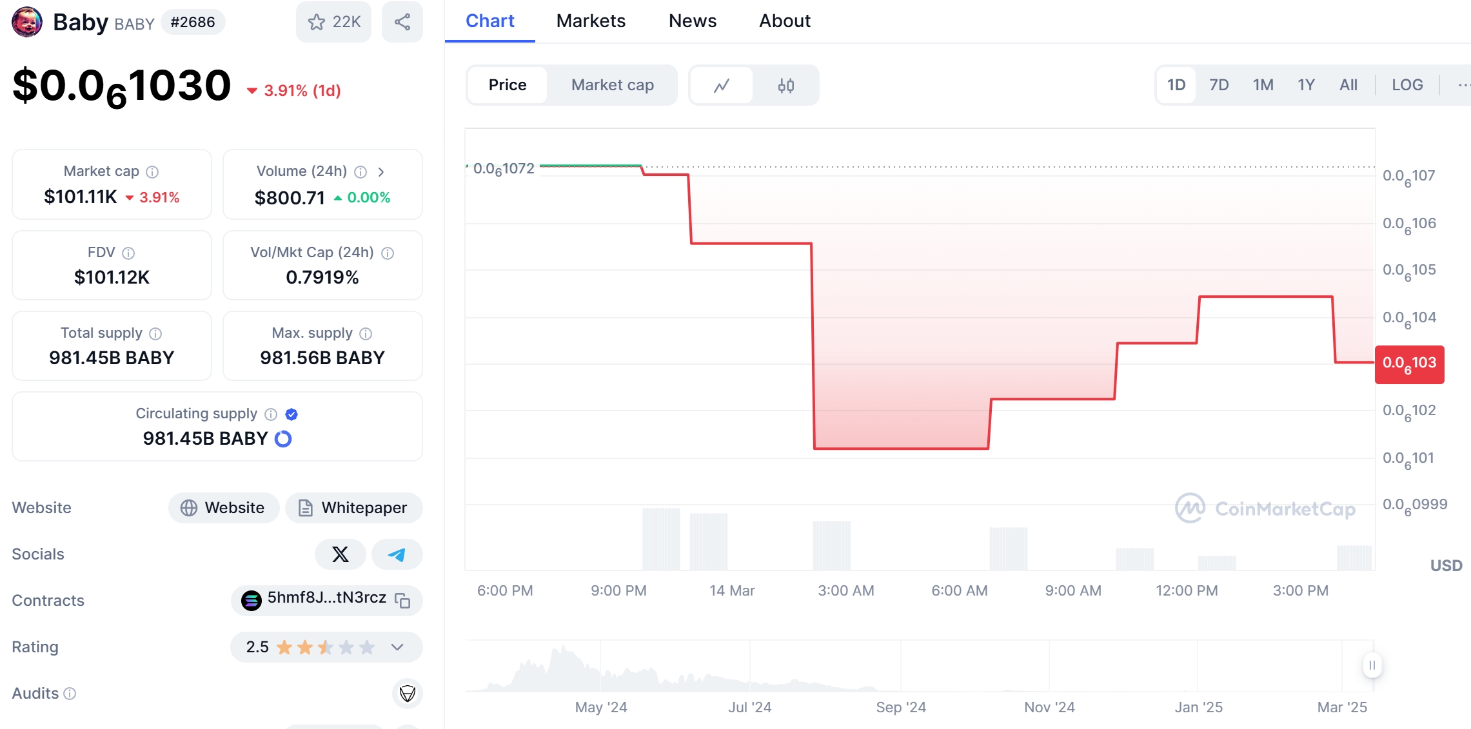Image resolution: width=1471 pixels, height=729 pixels.
Task: Click the 0.7919% Vol/Mkt Cap value
Action: point(322,278)
